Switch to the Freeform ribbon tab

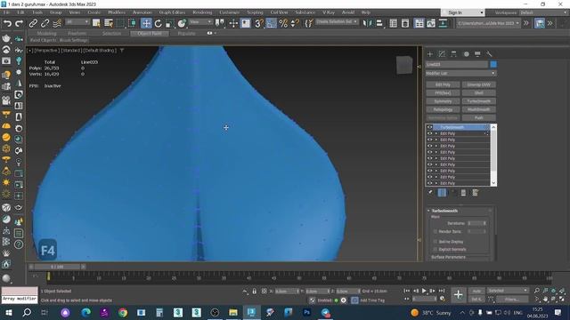pos(77,34)
